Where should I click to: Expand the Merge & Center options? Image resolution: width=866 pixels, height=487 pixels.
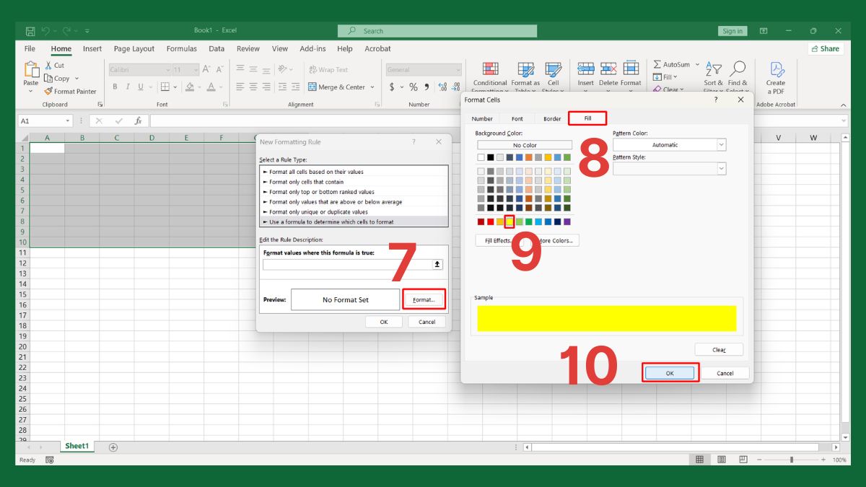pyautogui.click(x=372, y=86)
